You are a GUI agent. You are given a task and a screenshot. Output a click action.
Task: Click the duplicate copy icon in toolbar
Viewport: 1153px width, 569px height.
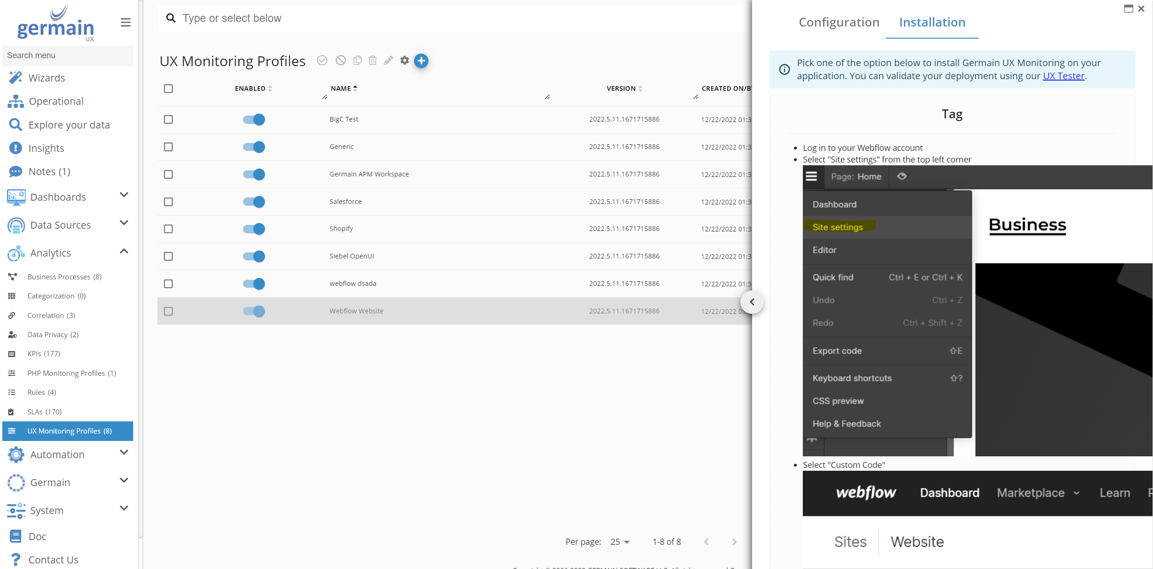coord(357,61)
